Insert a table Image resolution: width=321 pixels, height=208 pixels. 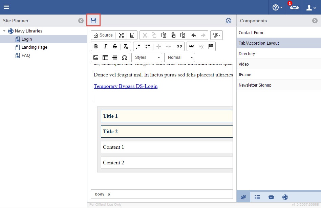pos(105,57)
